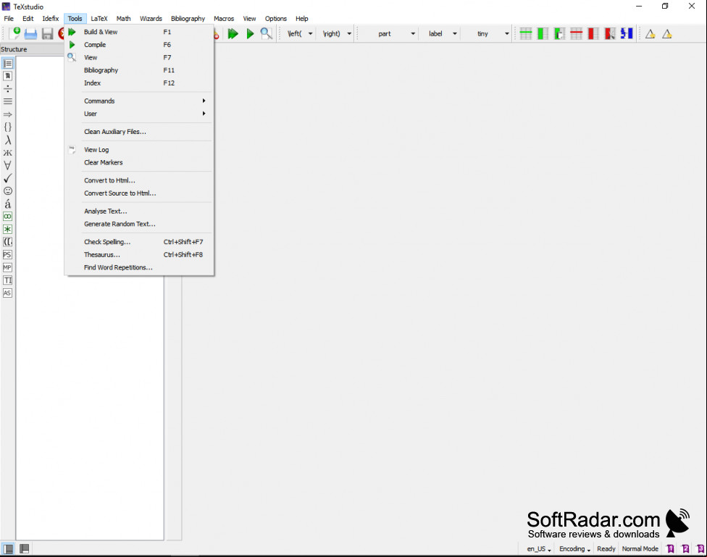
Task: Click the add table row icon with green line
Action: [526, 33]
